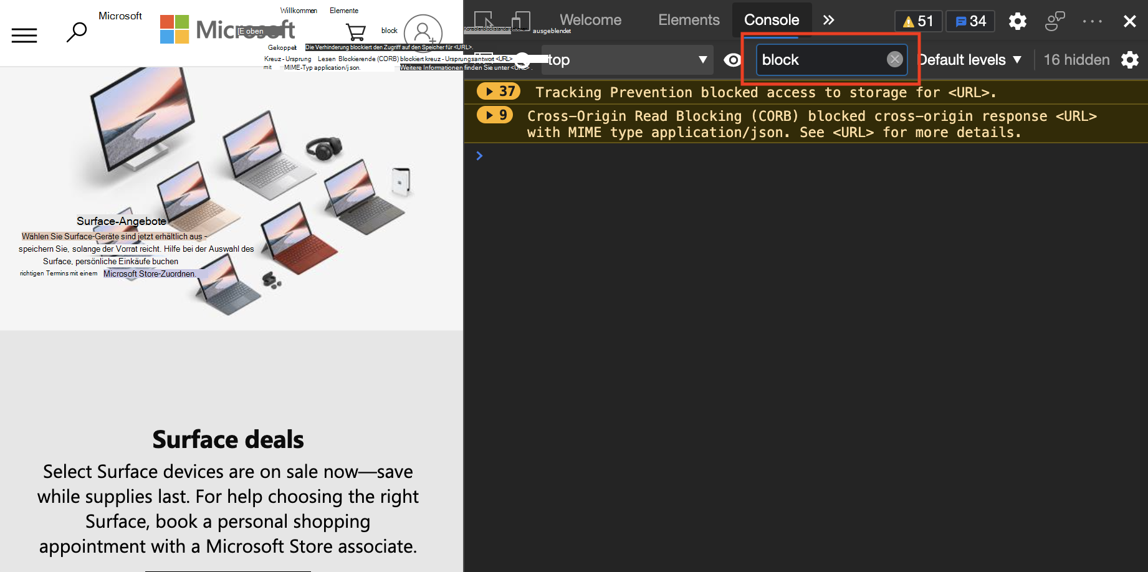Click the send feedback icon
Image resolution: width=1148 pixels, height=572 pixels.
coord(1055,21)
